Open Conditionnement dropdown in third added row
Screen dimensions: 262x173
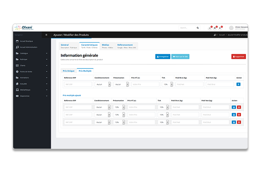tap(102, 122)
